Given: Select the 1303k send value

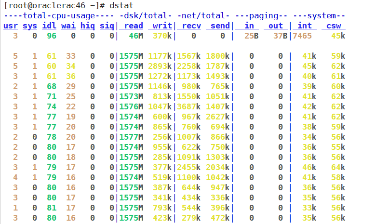Looking at the screenshot, I should (218, 157).
